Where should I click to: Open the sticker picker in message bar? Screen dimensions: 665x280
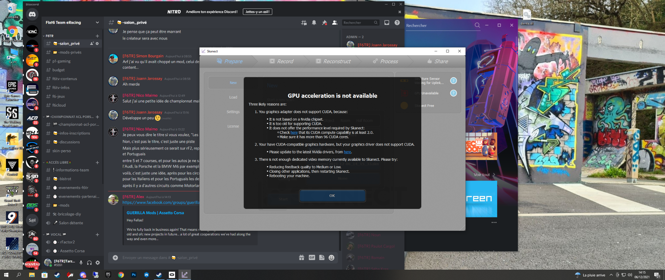pyautogui.click(x=322, y=258)
